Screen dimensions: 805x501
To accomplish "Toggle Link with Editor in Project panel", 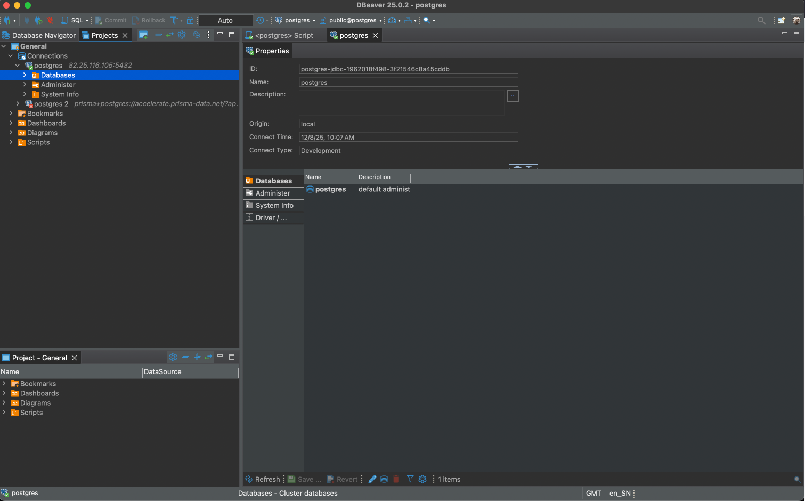I will coord(208,357).
